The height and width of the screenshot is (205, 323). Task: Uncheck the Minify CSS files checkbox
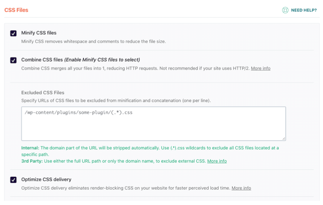click(x=14, y=33)
